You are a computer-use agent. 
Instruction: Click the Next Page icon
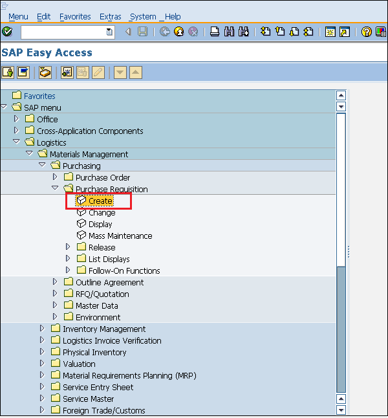[x=294, y=32]
